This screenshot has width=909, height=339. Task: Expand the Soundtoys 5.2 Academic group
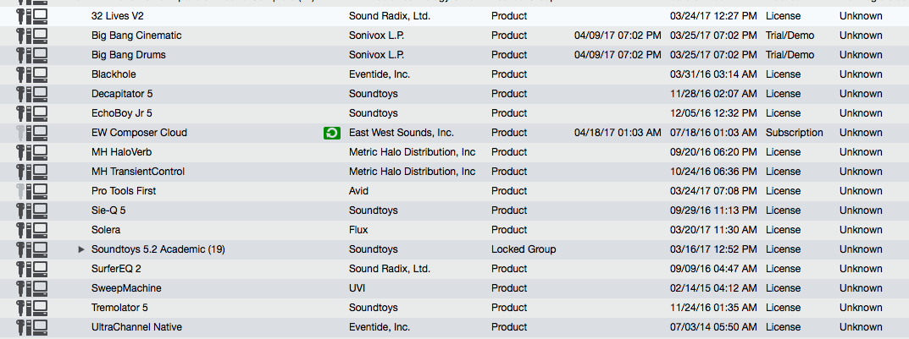(x=81, y=249)
